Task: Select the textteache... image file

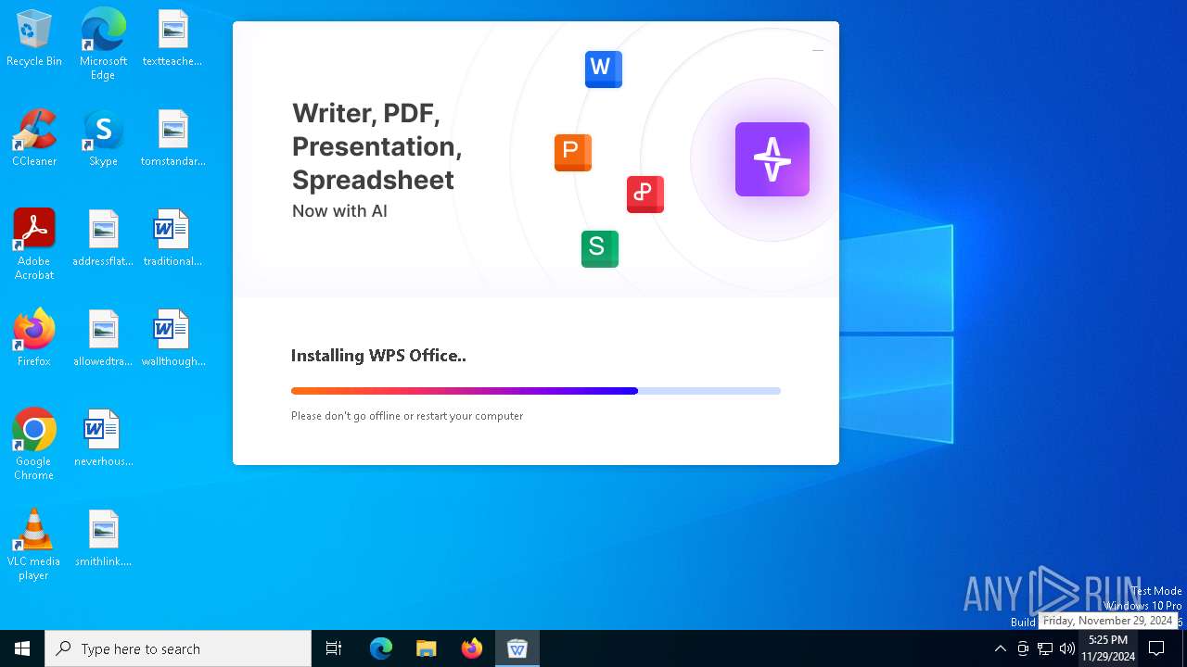Action: pyautogui.click(x=172, y=39)
